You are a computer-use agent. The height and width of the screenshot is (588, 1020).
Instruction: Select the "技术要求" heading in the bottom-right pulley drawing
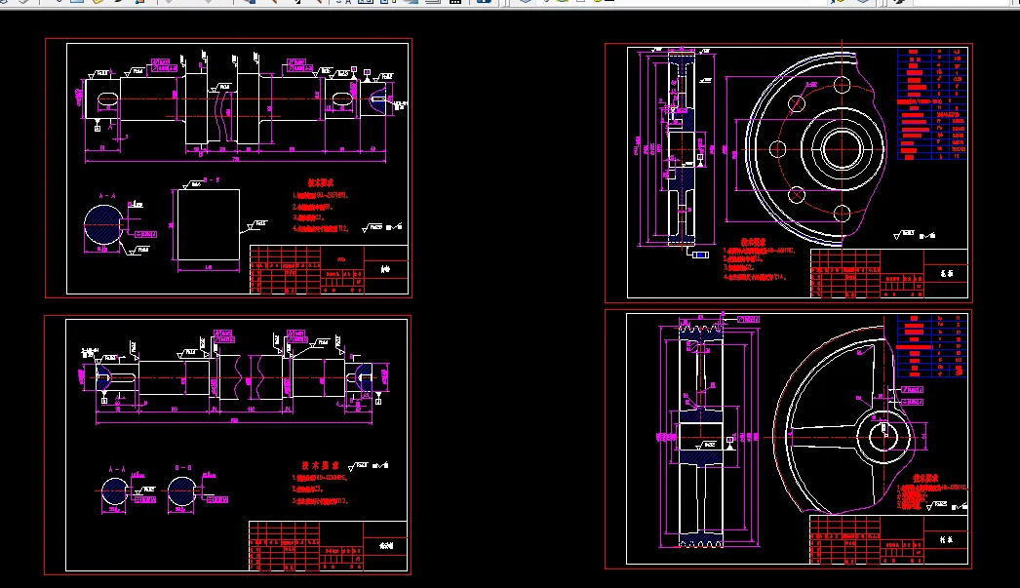coord(925,478)
